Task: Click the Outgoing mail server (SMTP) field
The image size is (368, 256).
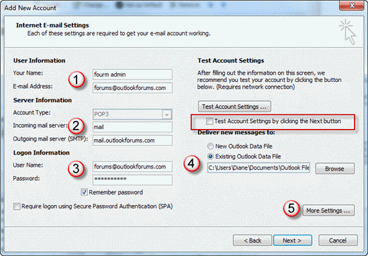Action: pos(132,140)
